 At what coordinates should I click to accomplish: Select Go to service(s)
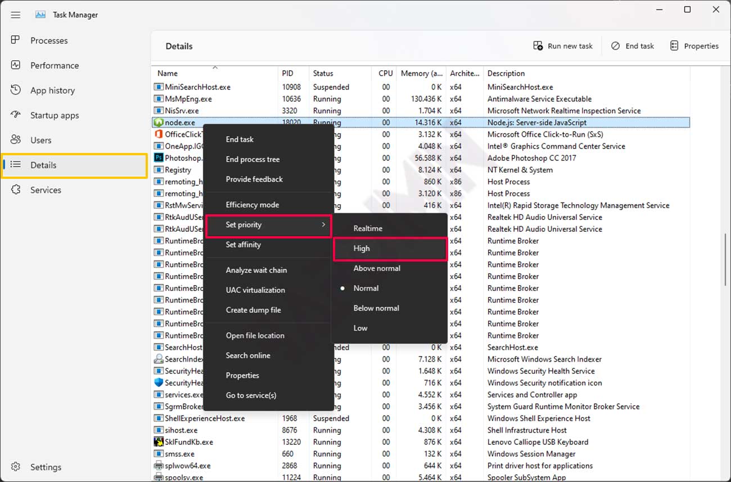tap(268, 395)
